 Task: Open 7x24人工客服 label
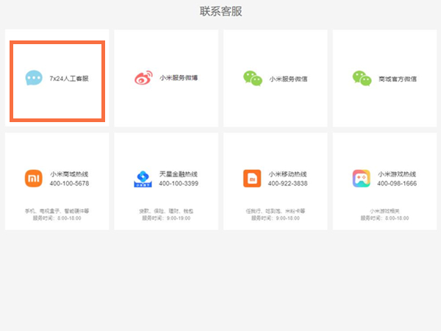pyautogui.click(x=69, y=79)
